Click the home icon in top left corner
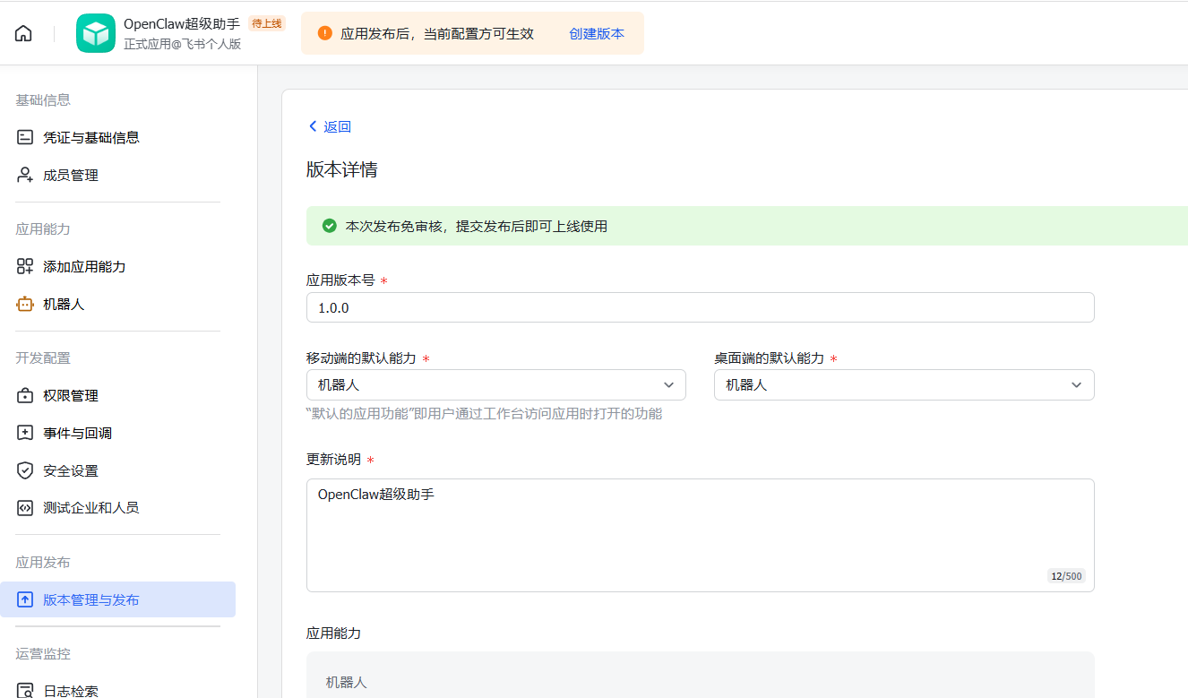1188x698 pixels. (22, 32)
